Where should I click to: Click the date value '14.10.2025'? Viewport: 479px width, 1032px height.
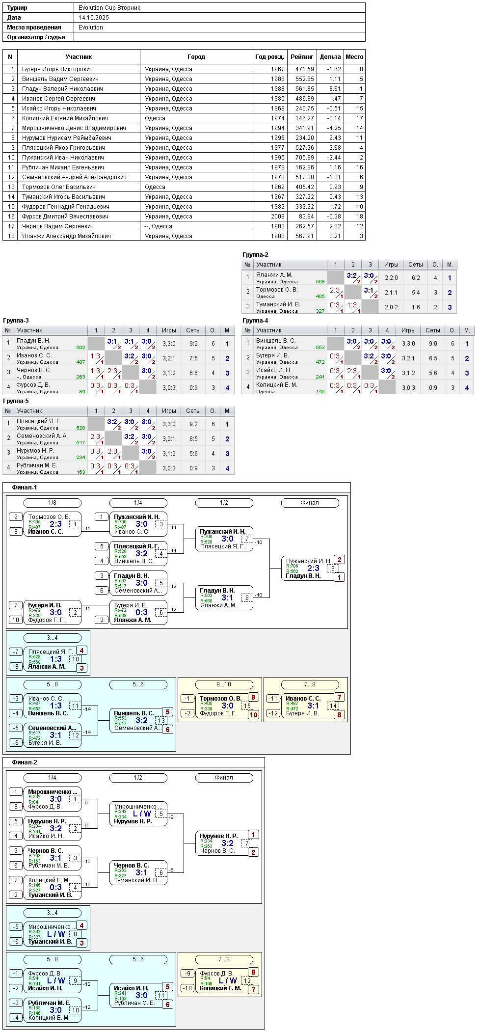[x=94, y=18]
